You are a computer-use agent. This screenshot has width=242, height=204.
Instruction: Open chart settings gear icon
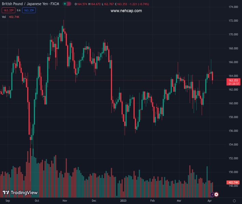pyautogui.click(x=234, y=201)
